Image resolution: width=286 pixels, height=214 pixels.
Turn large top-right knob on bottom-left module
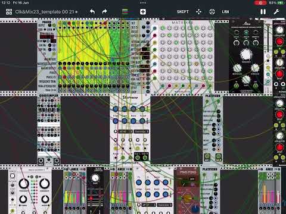[x=45, y=184]
